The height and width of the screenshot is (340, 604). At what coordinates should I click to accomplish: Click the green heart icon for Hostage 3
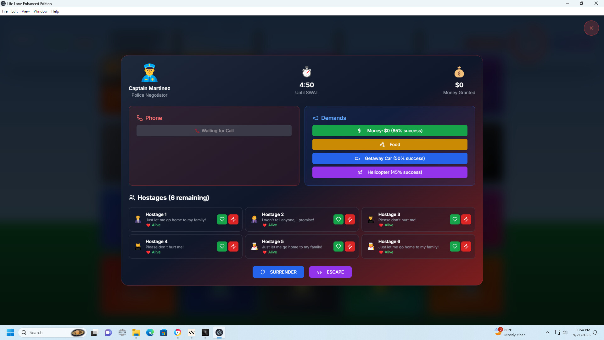(455, 219)
